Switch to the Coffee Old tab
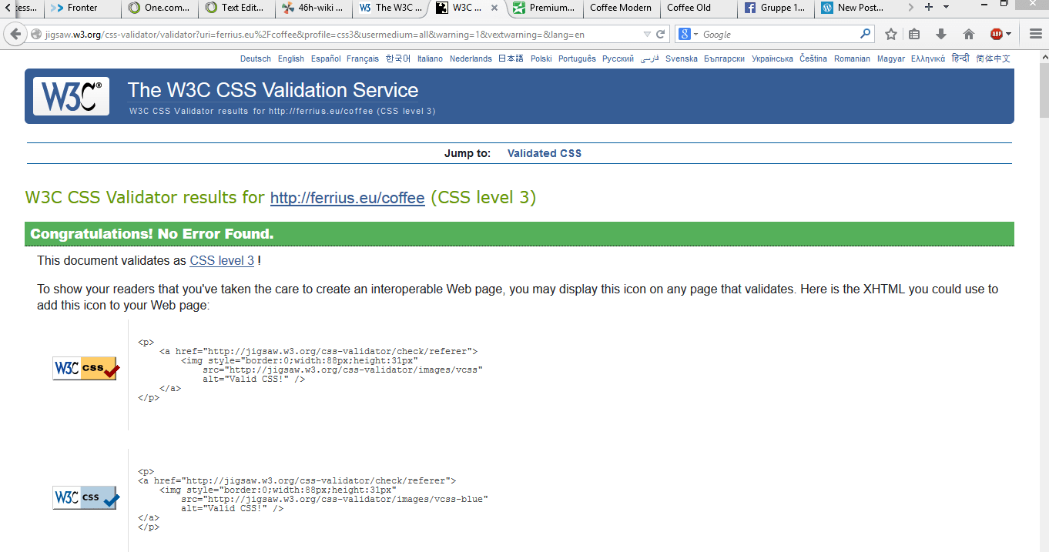1049x552 pixels. (x=699, y=8)
